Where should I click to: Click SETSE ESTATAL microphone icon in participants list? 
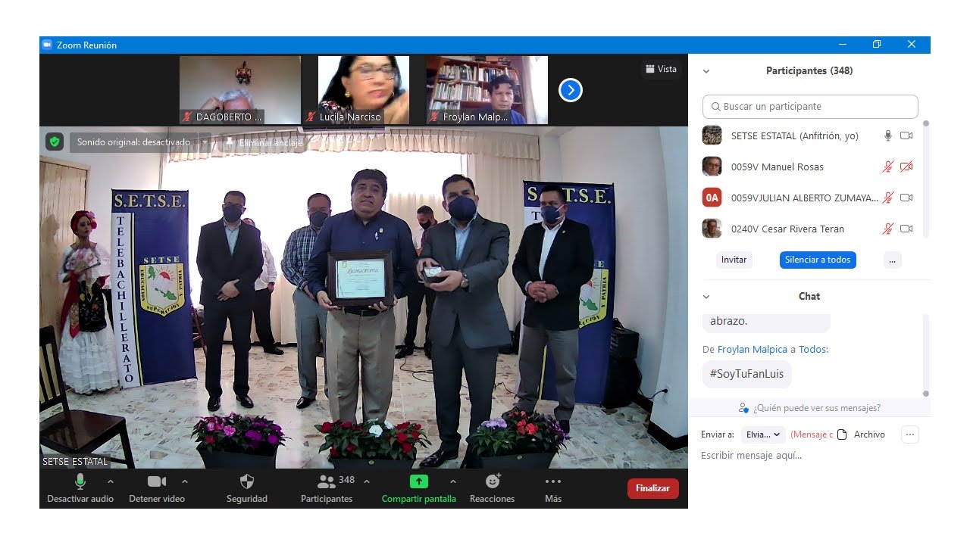click(x=888, y=135)
